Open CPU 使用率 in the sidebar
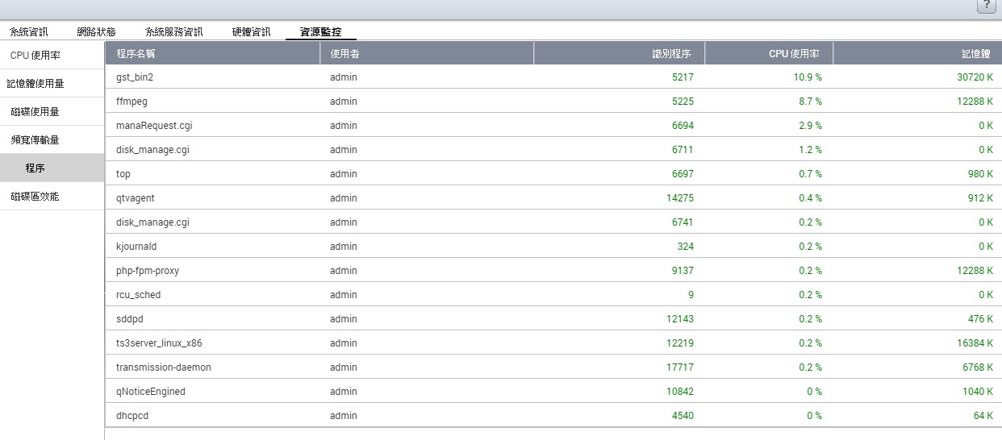This screenshot has width=1002, height=440. [x=52, y=55]
